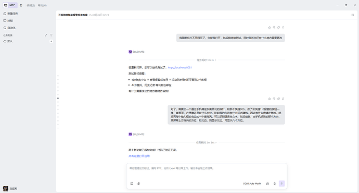
Task: Create a task with 新建任务
Action: coord(10,14)
